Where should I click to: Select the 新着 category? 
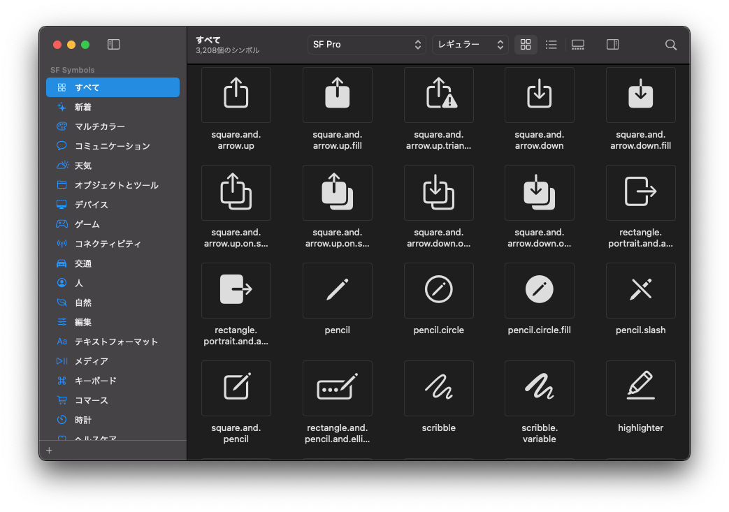82,107
